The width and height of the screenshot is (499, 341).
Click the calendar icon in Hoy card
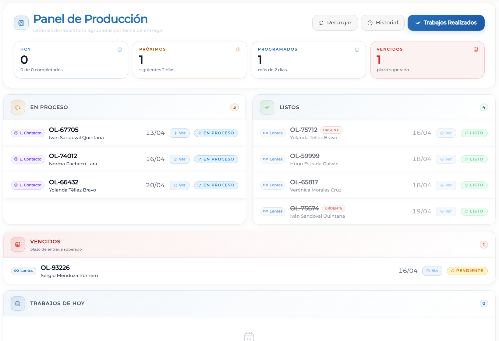119,50
